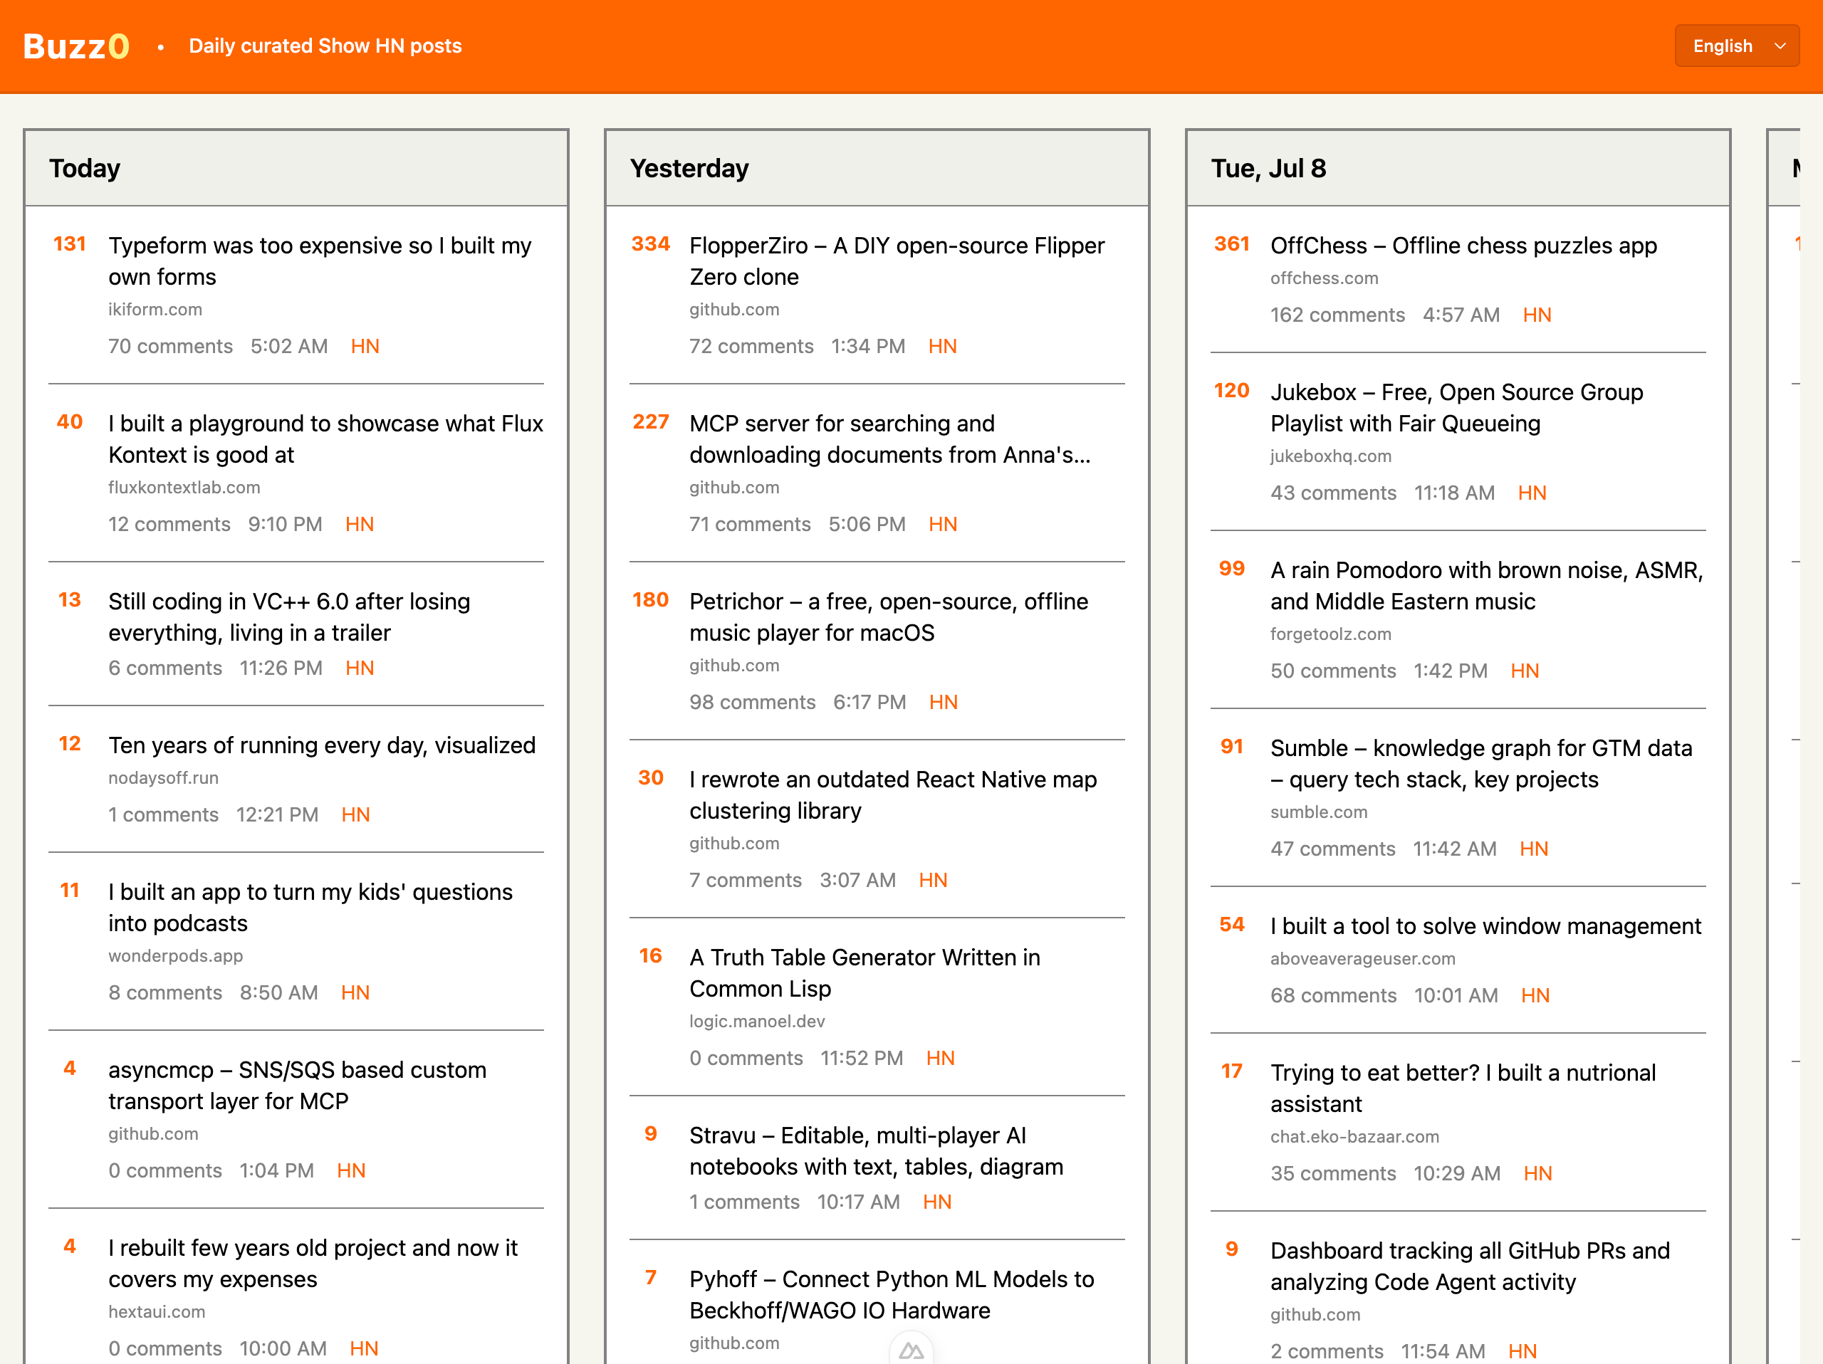
Task: Click HN link next to 1:42 PM
Action: (1525, 671)
